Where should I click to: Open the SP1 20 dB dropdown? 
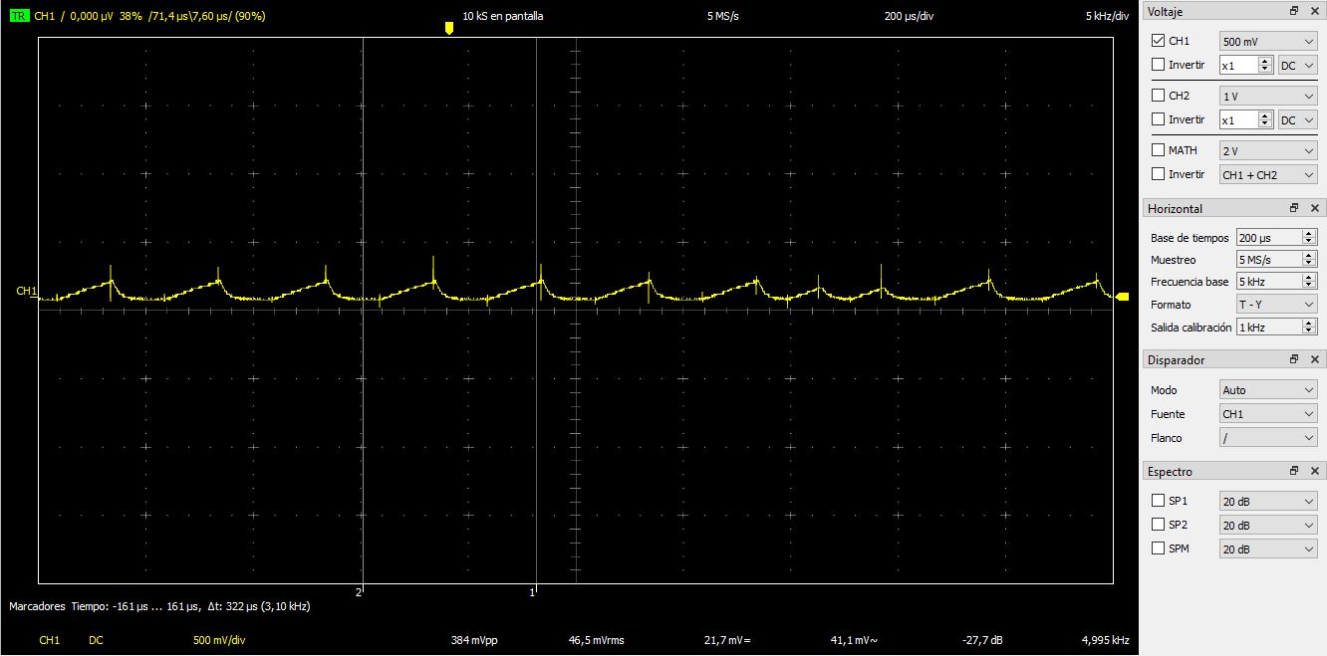[1268, 502]
